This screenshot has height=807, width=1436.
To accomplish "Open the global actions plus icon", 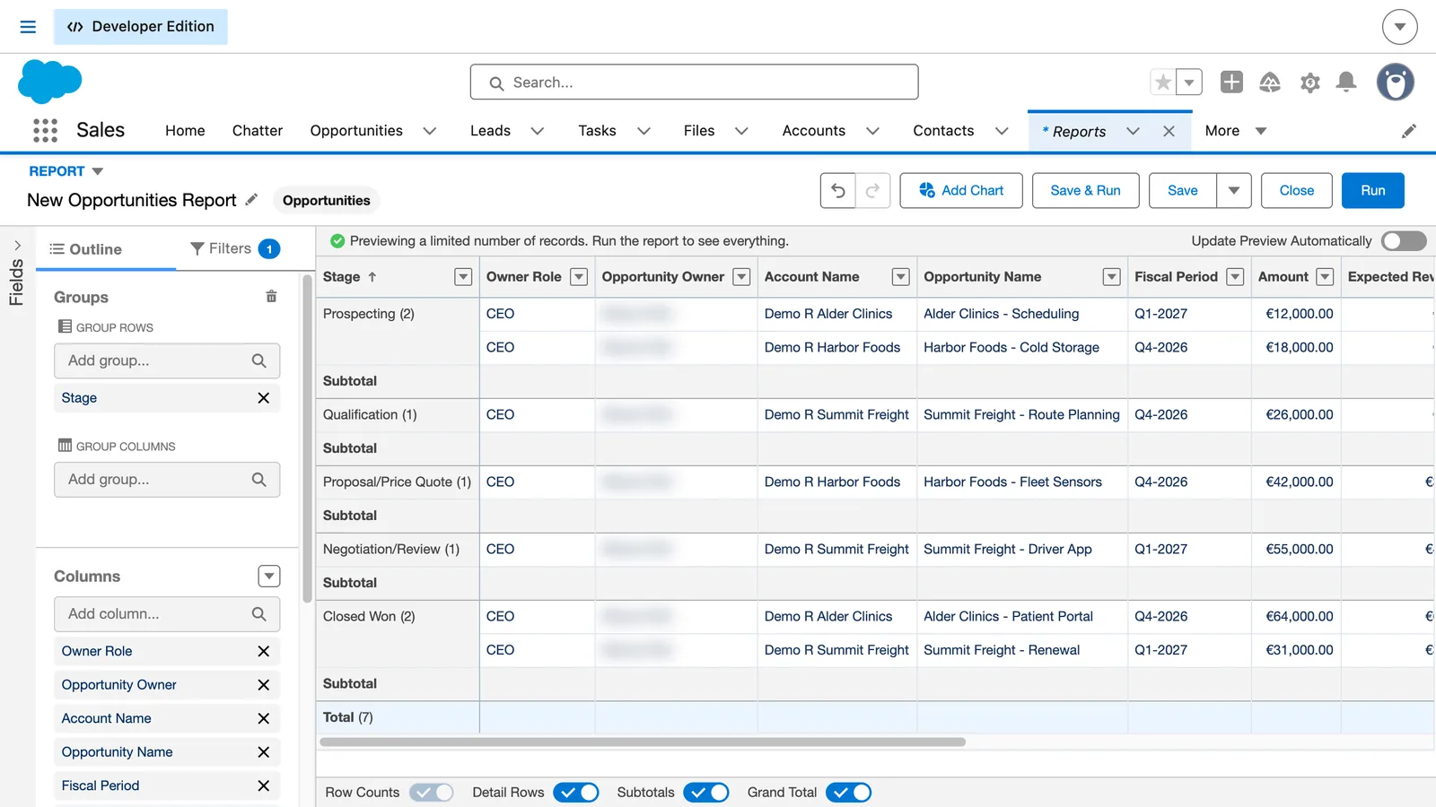I will click(x=1231, y=82).
